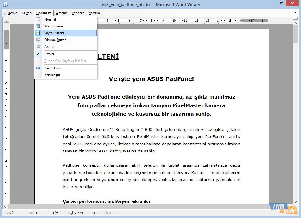This screenshot has height=218, width=301.
Task: Click the Tam Ekran screen icon
Action: coord(38,68)
